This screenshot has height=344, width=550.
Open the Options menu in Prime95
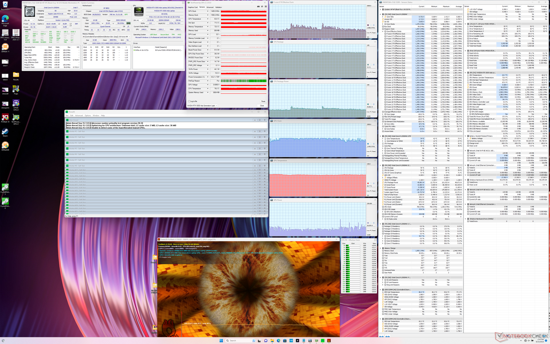coord(88,116)
